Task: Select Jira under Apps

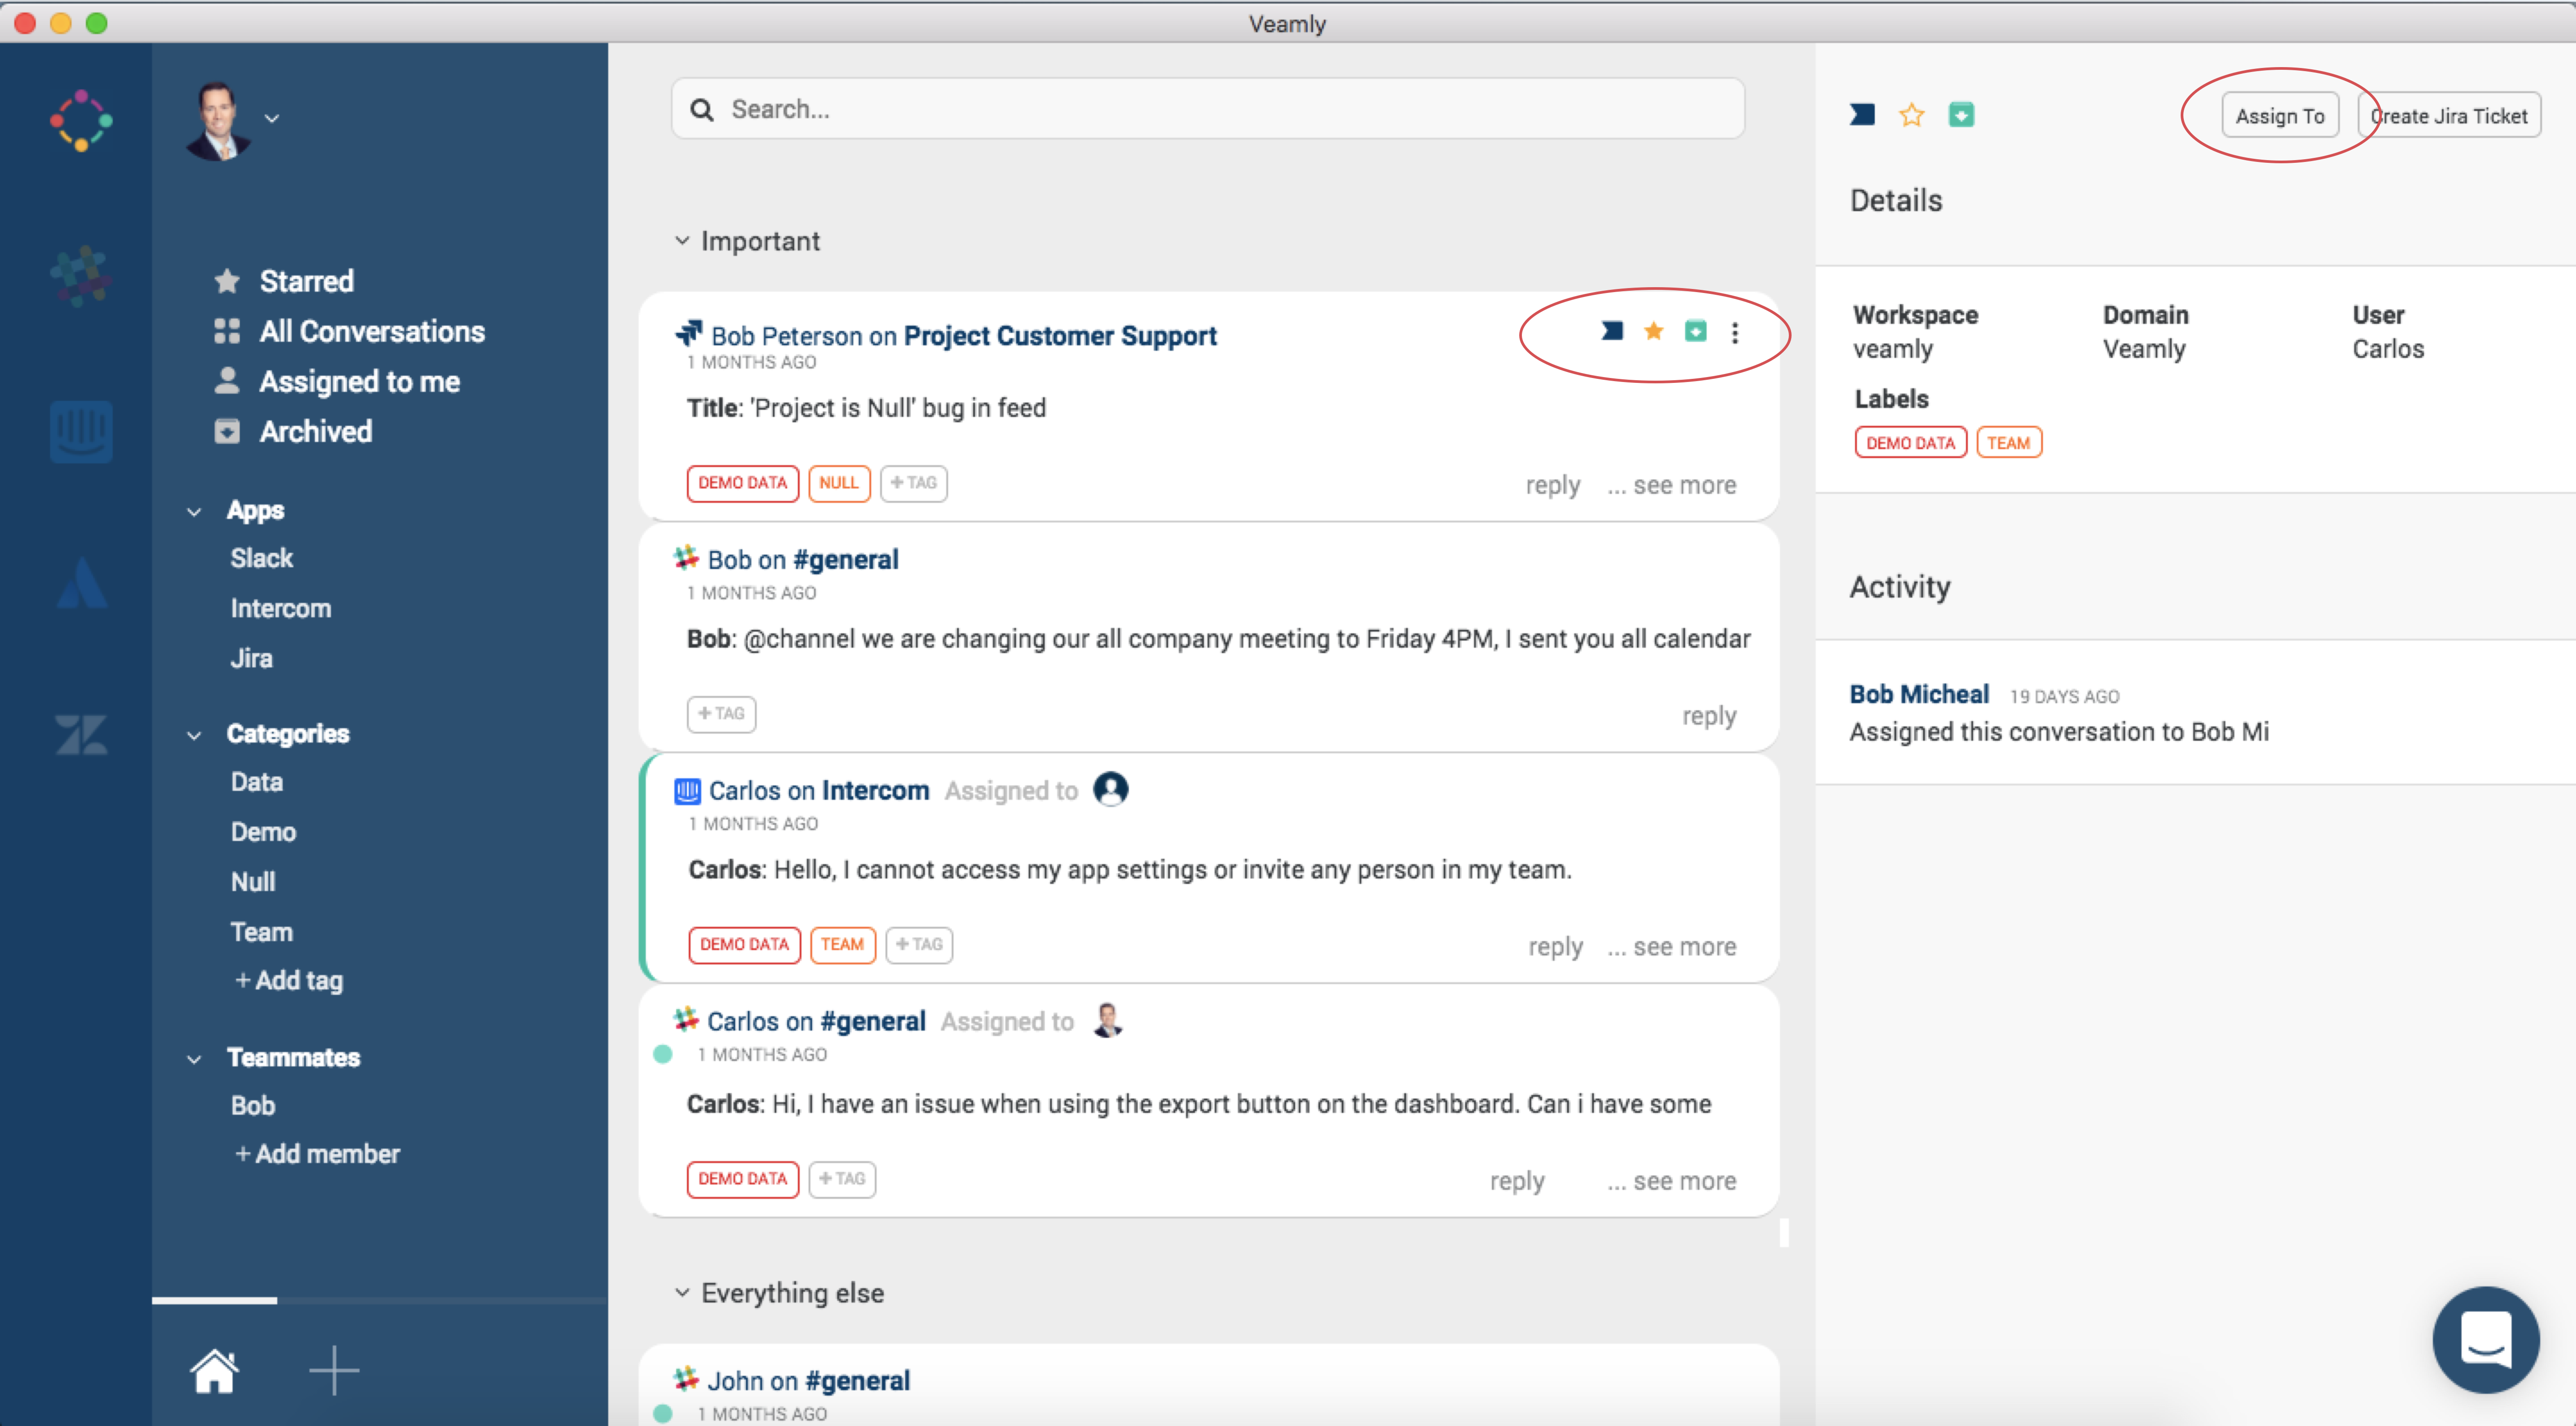Action: click(x=251, y=658)
